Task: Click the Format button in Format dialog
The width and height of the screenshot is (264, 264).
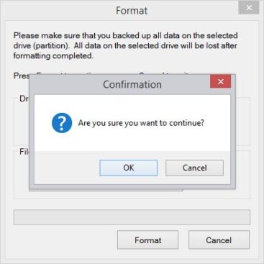Action: point(147,240)
